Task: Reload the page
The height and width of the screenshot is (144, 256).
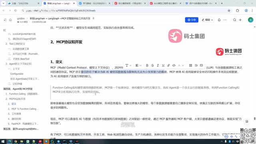Action: coord(16,10)
